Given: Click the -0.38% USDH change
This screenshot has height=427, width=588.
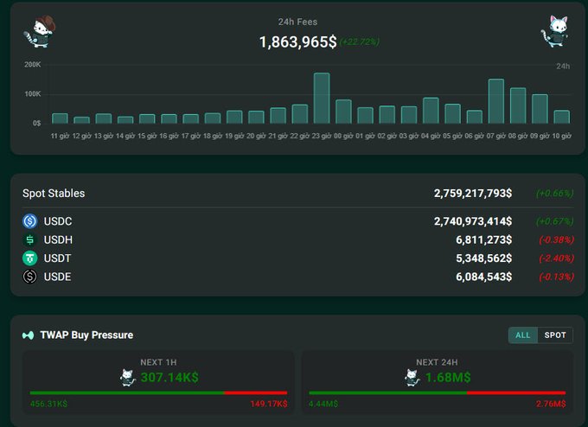Looking at the screenshot, I should [556, 239].
